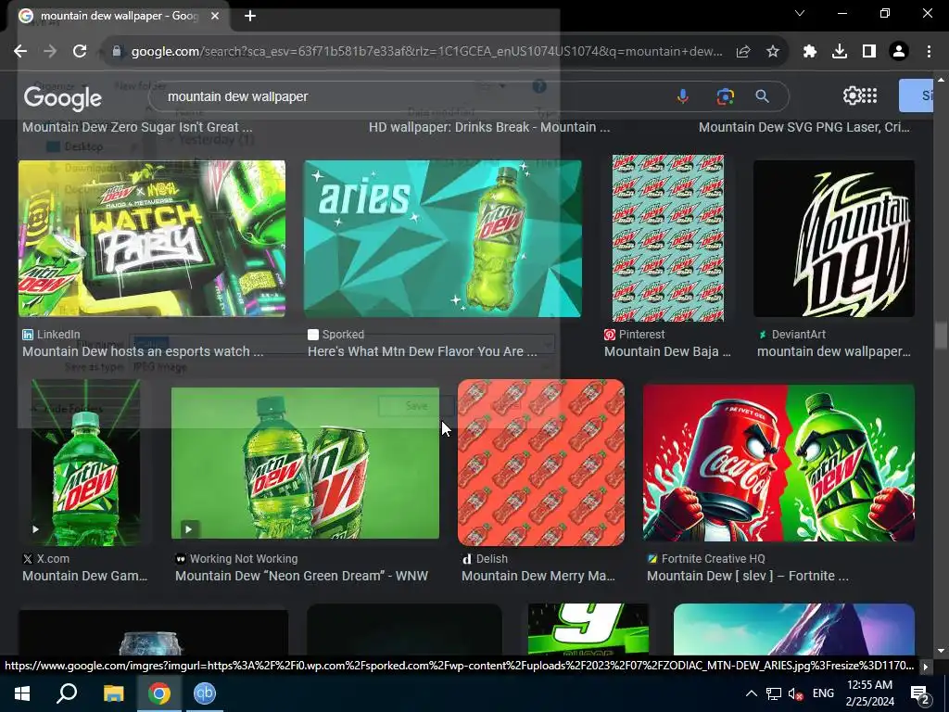Bookmark this tab with the star icon
Screen dimensions: 949x712
pyautogui.click(x=773, y=52)
